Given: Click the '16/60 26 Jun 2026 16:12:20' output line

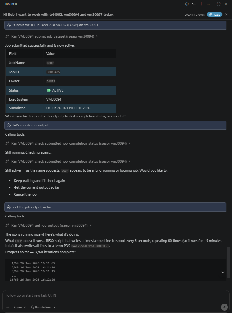Looking at the screenshot, I should [x=32, y=280].
